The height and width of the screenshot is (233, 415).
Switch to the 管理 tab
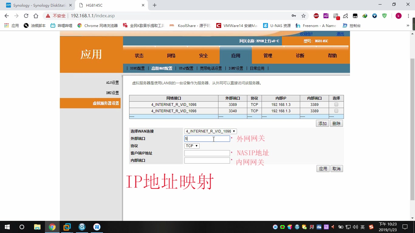(x=268, y=56)
